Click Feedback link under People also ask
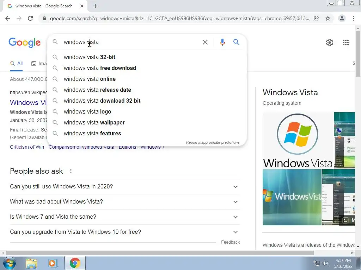This screenshot has width=361, height=270. tap(231, 242)
